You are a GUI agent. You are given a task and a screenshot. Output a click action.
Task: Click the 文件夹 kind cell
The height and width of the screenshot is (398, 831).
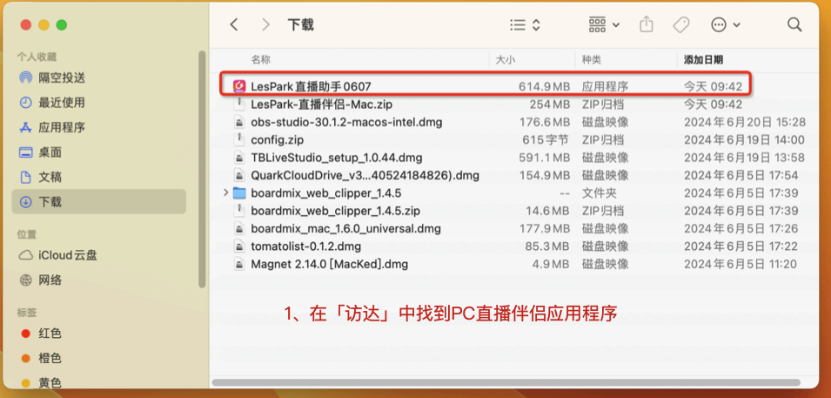pos(599,192)
